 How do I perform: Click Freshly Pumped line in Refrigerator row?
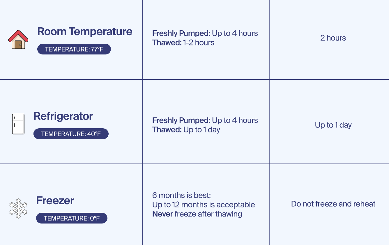205,120
